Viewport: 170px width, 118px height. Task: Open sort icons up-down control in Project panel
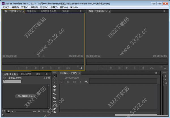coord(39,111)
